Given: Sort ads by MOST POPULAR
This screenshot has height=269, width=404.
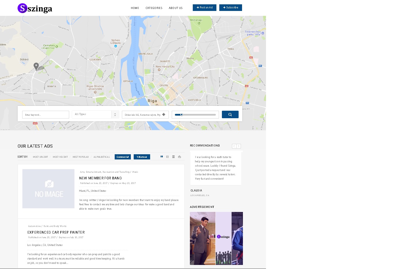Looking at the screenshot, I should click(81, 157).
